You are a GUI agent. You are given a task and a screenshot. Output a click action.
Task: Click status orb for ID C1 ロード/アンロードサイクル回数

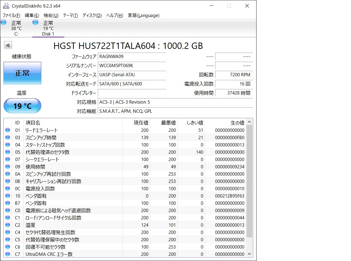coord(8,218)
